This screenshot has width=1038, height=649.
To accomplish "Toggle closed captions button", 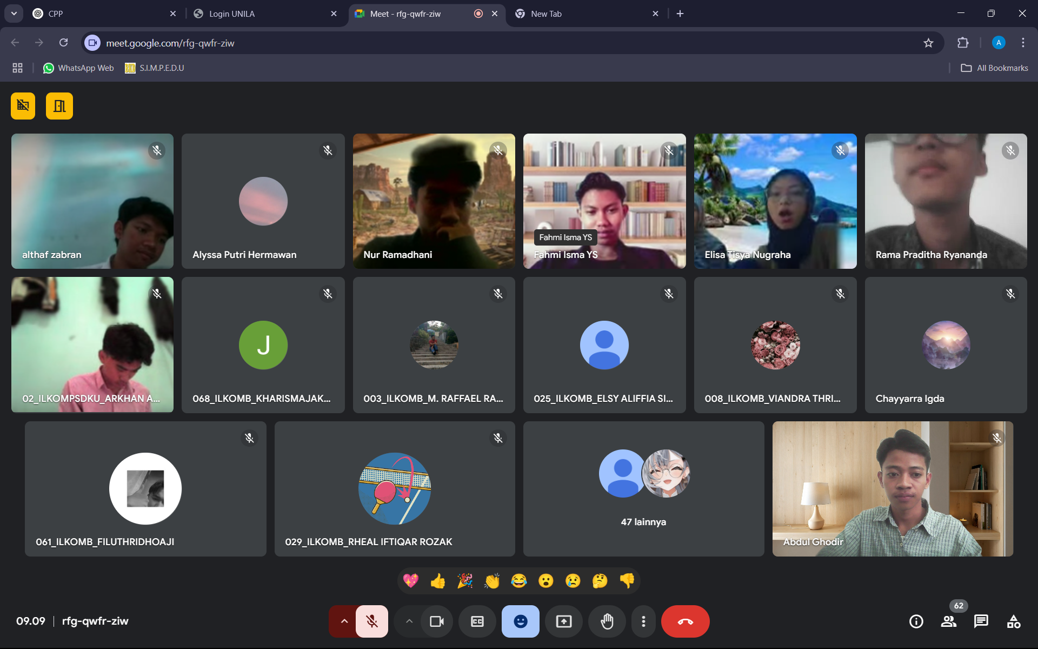I will point(477,621).
